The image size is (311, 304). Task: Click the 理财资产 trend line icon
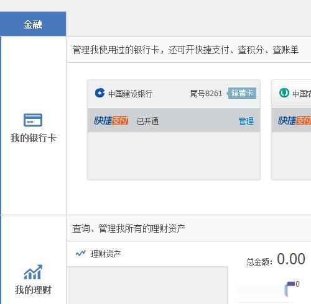pos(81,253)
